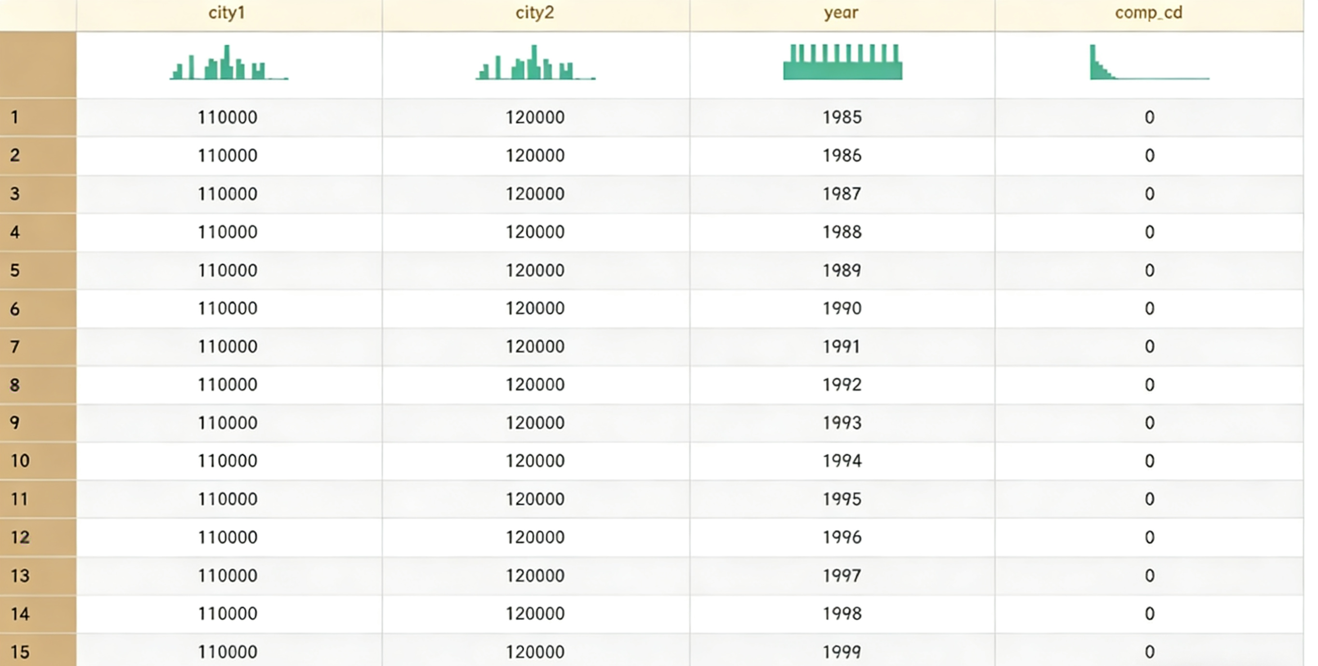
Task: Select the cell containing year 1999
Action: pos(841,652)
